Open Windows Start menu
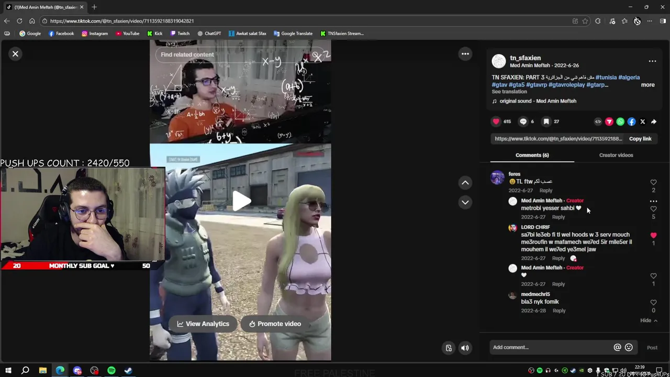Viewport: 670px width, 377px height. [x=8, y=371]
